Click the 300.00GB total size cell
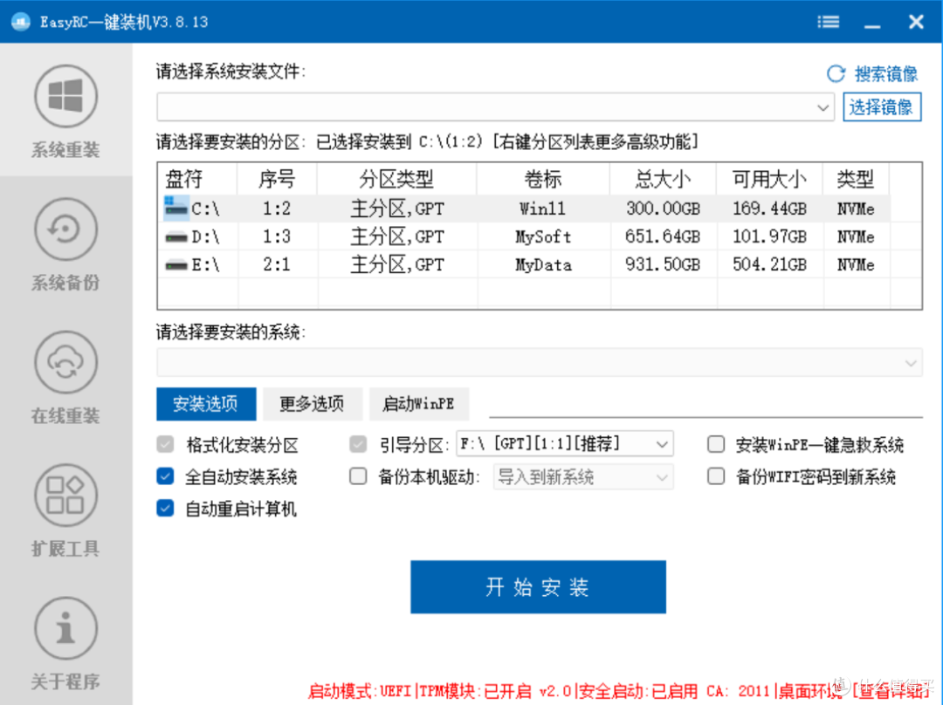This screenshot has width=943, height=705. [663, 209]
